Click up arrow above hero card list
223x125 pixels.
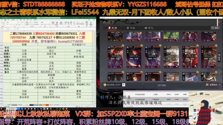click(162, 31)
